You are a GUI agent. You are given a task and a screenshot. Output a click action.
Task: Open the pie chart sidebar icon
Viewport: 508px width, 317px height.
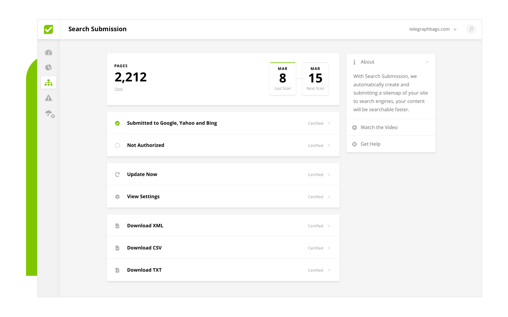pos(49,67)
